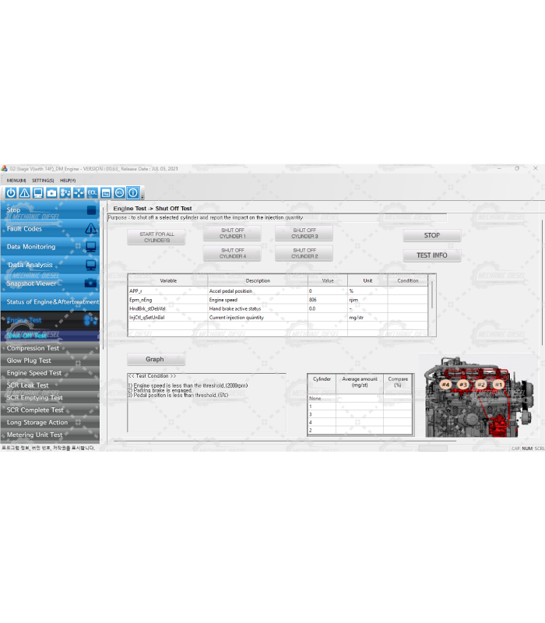
Task: Click the power icon in the toolbar
Action: 11,192
